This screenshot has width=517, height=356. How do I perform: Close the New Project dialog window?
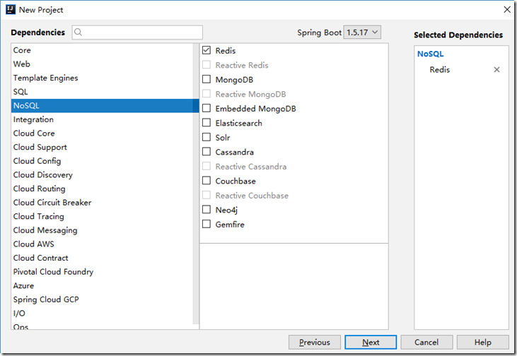click(x=507, y=10)
